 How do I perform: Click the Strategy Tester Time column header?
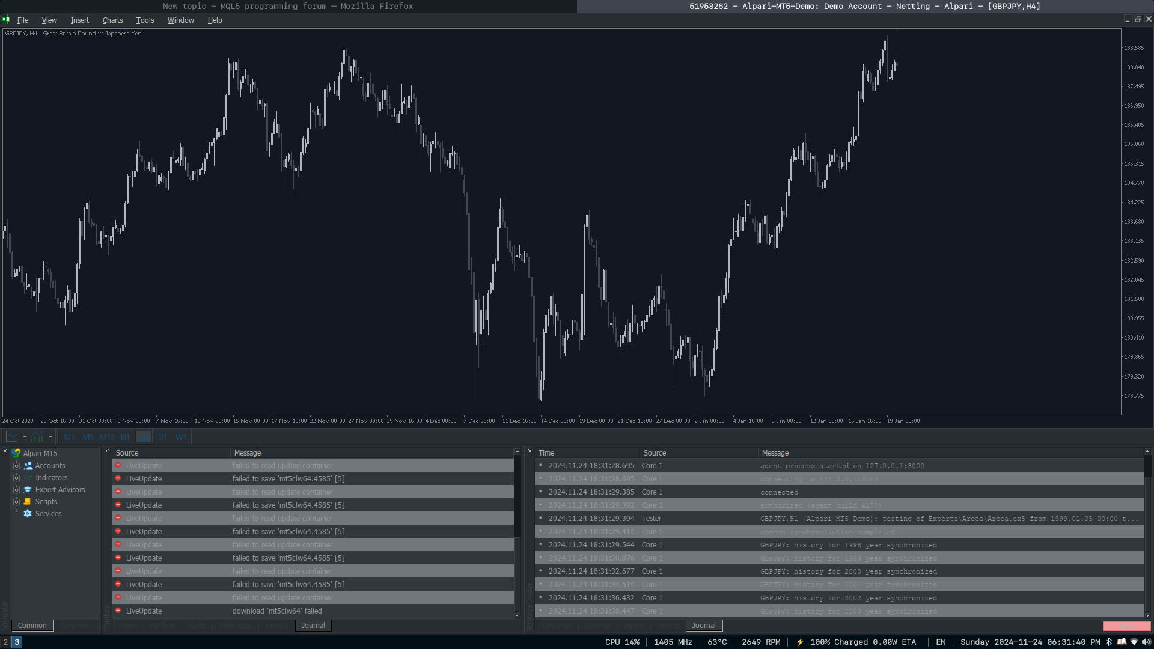click(x=587, y=453)
